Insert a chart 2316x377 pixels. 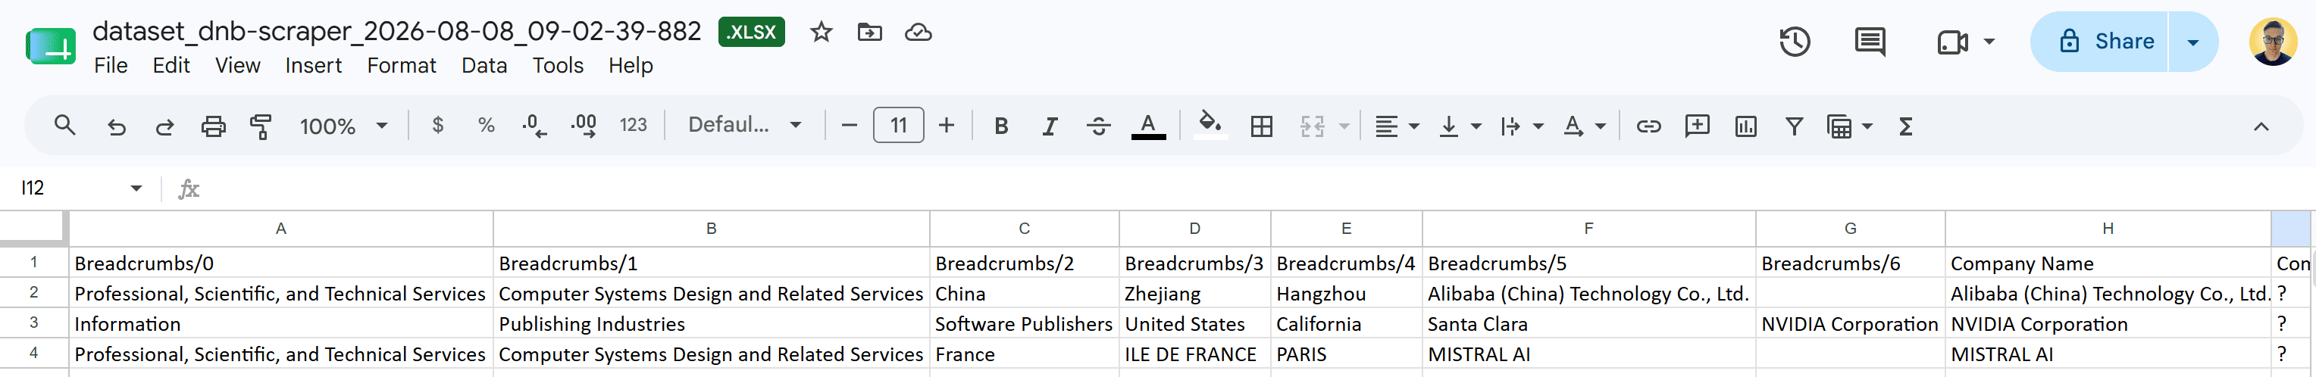pyautogui.click(x=1745, y=126)
